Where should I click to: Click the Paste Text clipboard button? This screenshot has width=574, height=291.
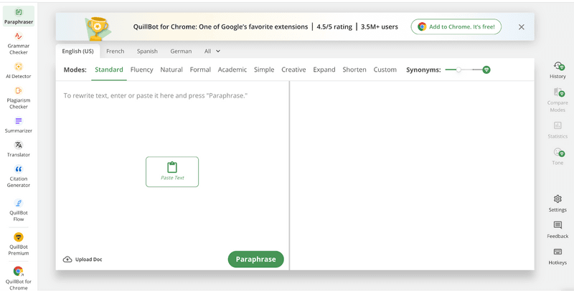coord(172,172)
